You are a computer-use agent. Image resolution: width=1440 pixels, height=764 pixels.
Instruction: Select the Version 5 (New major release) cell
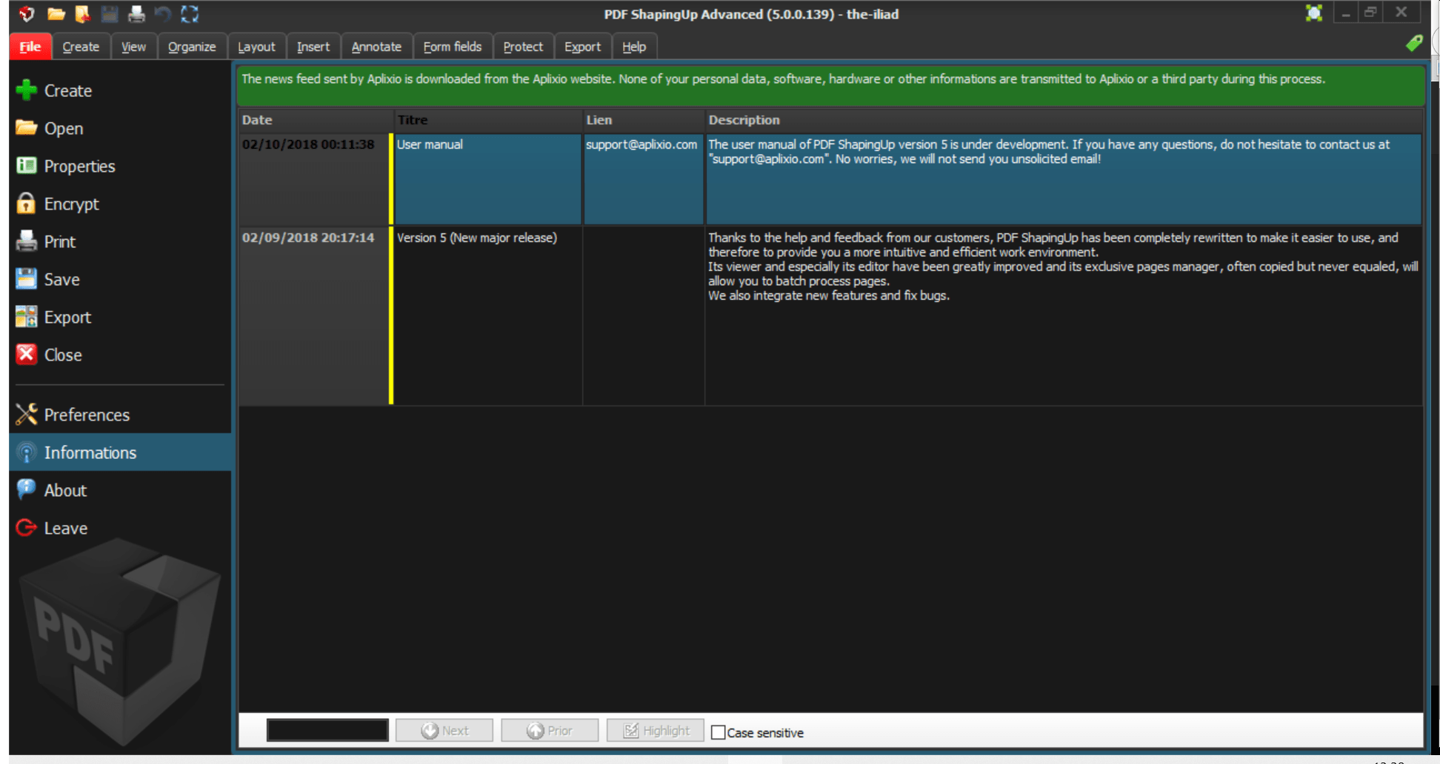coord(488,315)
